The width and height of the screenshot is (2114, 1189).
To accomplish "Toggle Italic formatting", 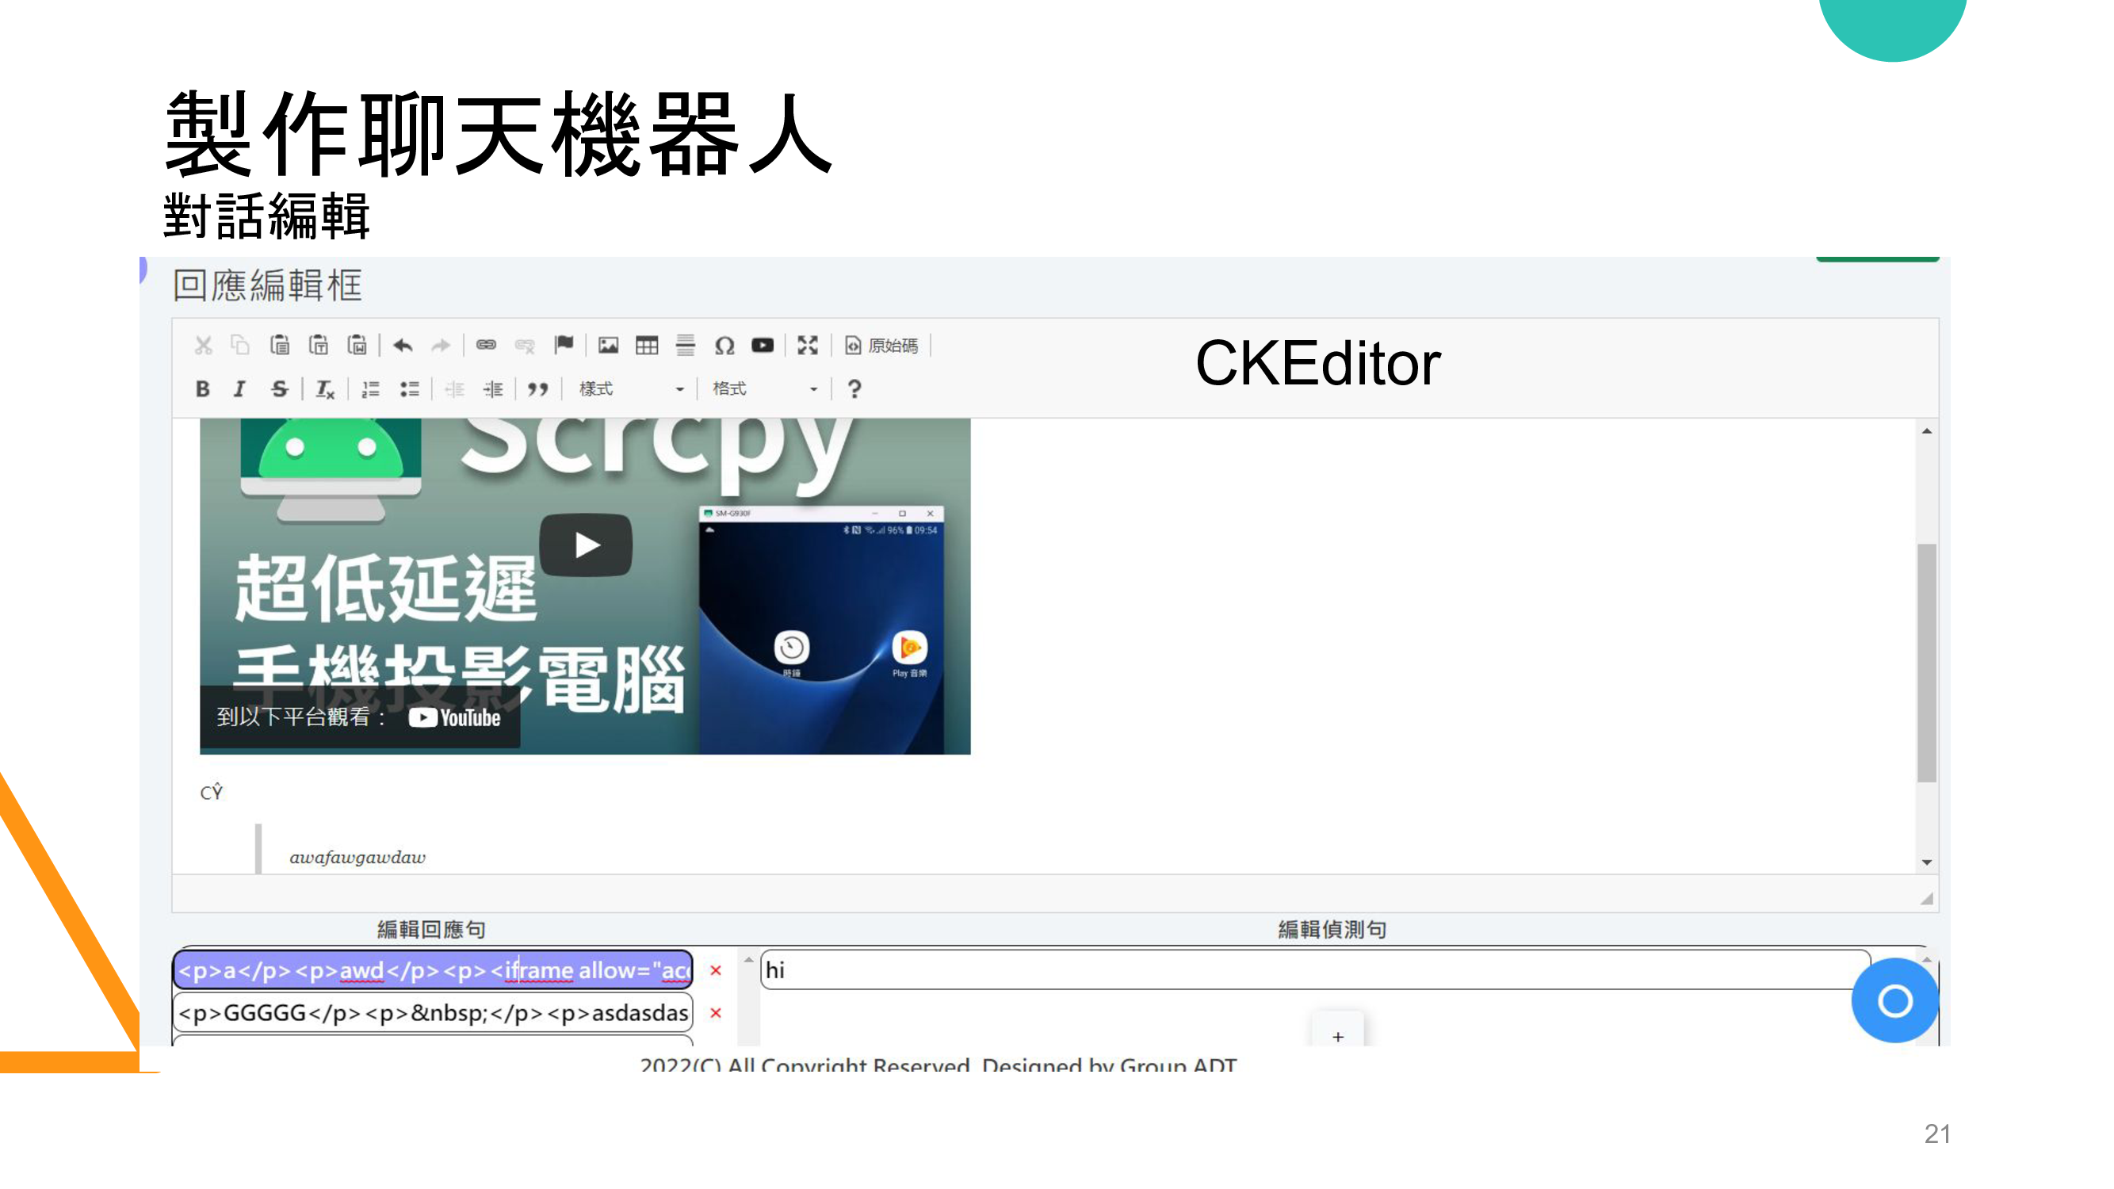I will [x=239, y=389].
